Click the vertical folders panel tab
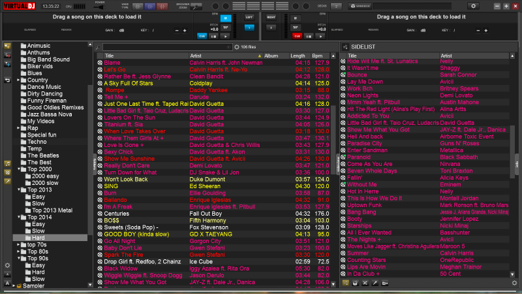Viewport: 522px width, 294px height. click(x=95, y=165)
